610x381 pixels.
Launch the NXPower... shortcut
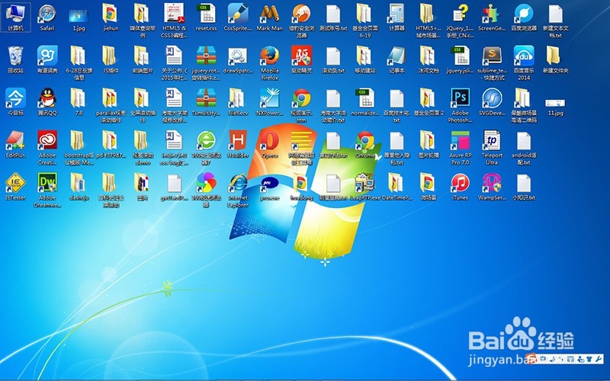coord(270,102)
